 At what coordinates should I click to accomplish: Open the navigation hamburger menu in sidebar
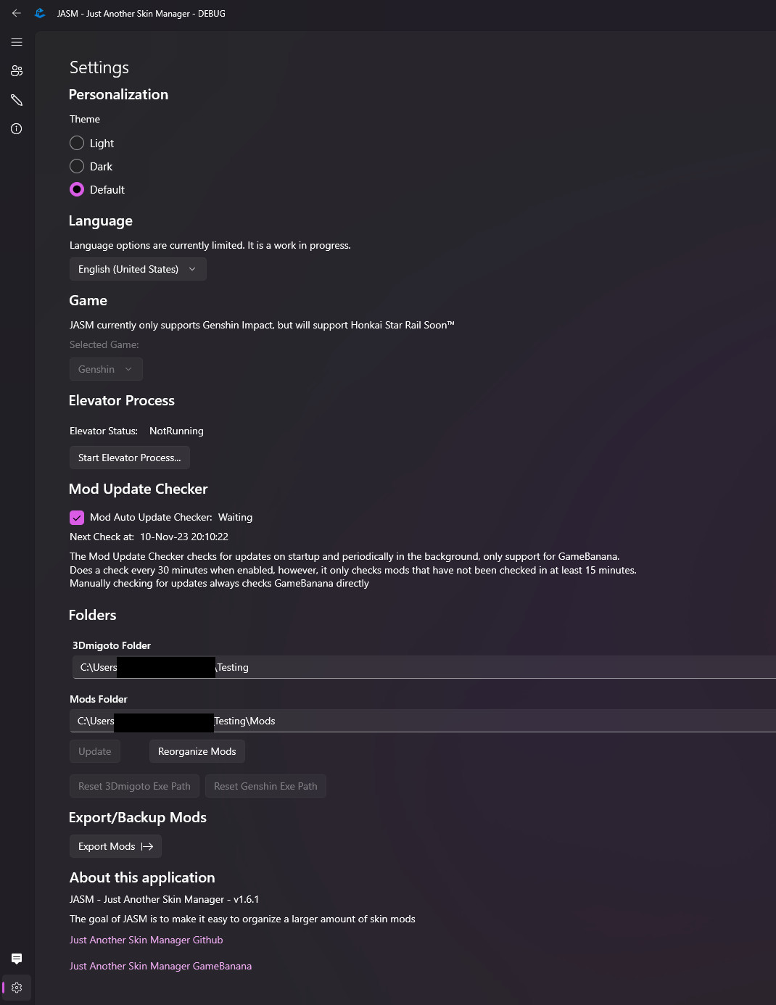(16, 42)
